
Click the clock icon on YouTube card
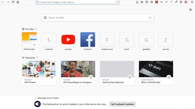[x=91, y=77]
